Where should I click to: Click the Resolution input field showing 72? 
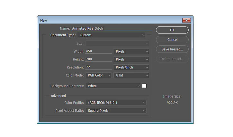tap(99, 67)
